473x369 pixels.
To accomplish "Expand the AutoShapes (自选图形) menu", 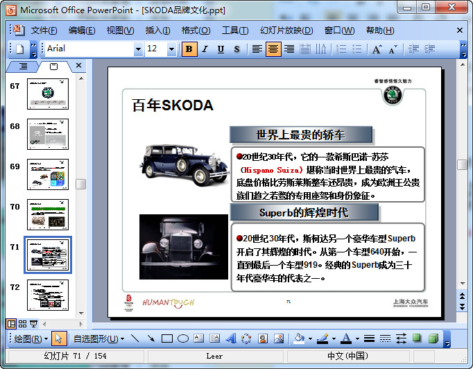I will click(x=98, y=338).
